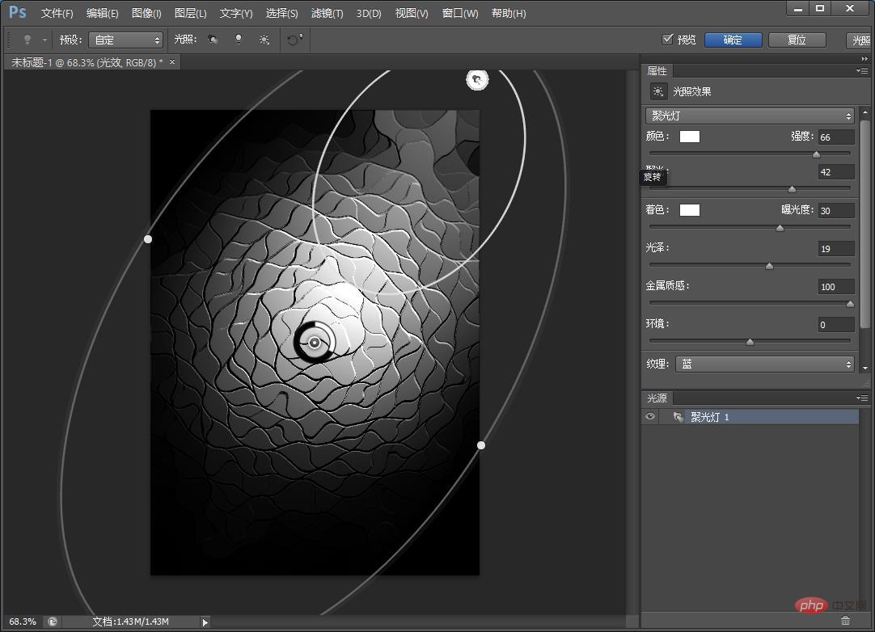Click the 光照效果 sun icon in Properties
Image resolution: width=875 pixels, height=632 pixels.
(x=658, y=92)
